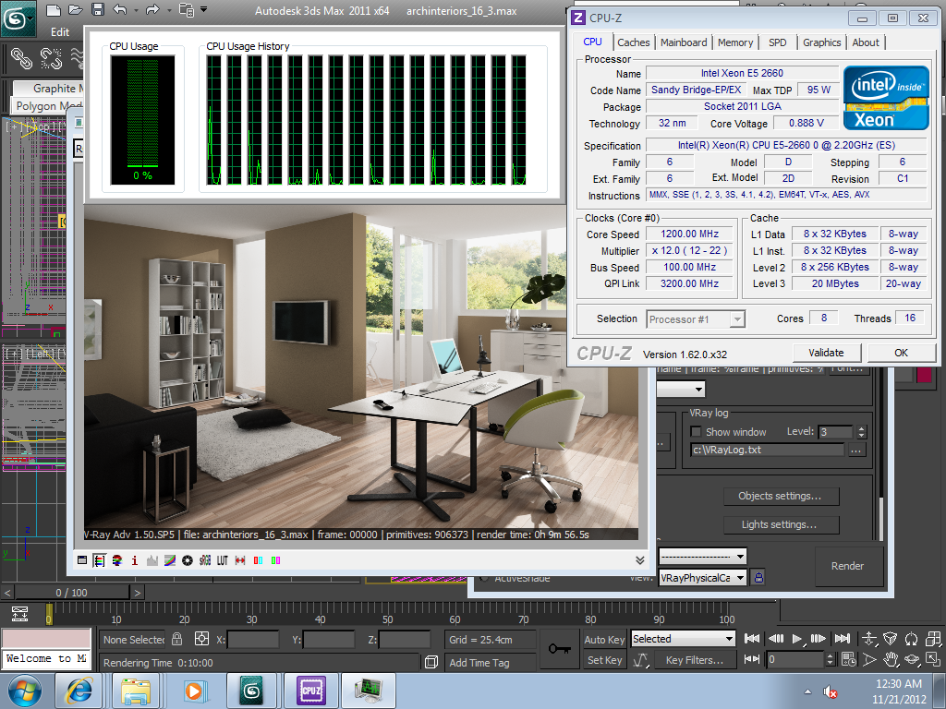Click the Validate button in CPU-Z
This screenshot has width=946, height=709.
[826, 353]
